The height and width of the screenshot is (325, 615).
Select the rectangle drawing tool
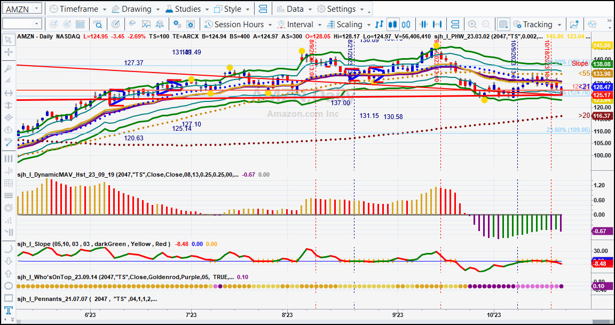pyautogui.click(x=8, y=298)
